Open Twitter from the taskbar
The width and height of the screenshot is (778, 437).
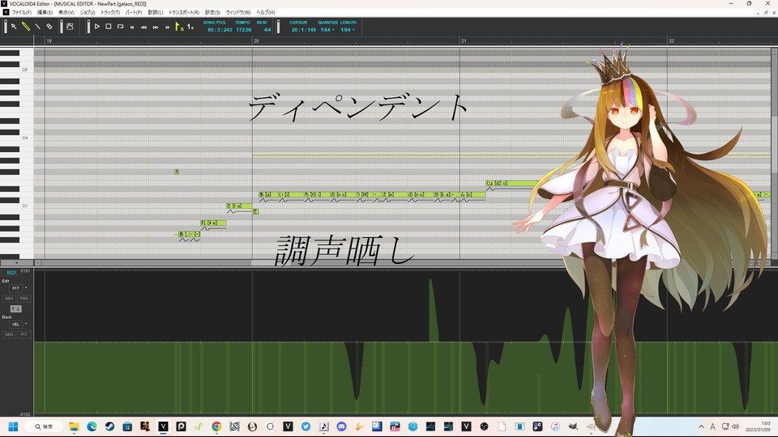306,426
